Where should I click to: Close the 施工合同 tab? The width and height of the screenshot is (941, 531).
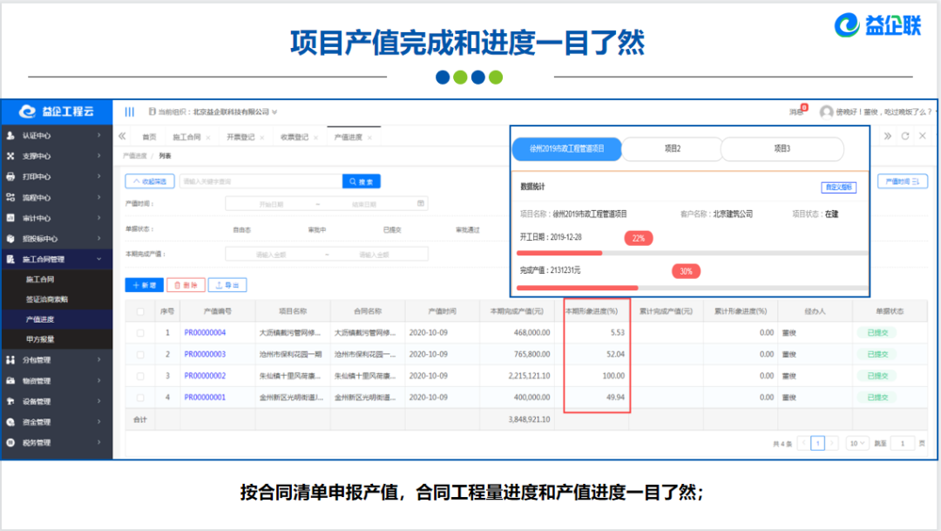click(x=208, y=138)
